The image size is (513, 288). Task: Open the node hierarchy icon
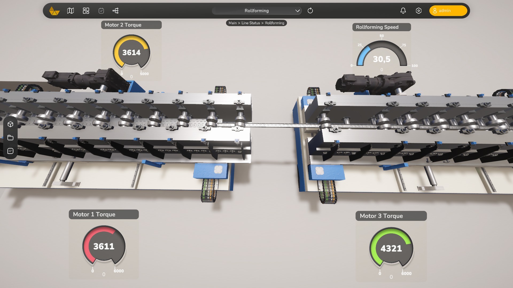(115, 11)
